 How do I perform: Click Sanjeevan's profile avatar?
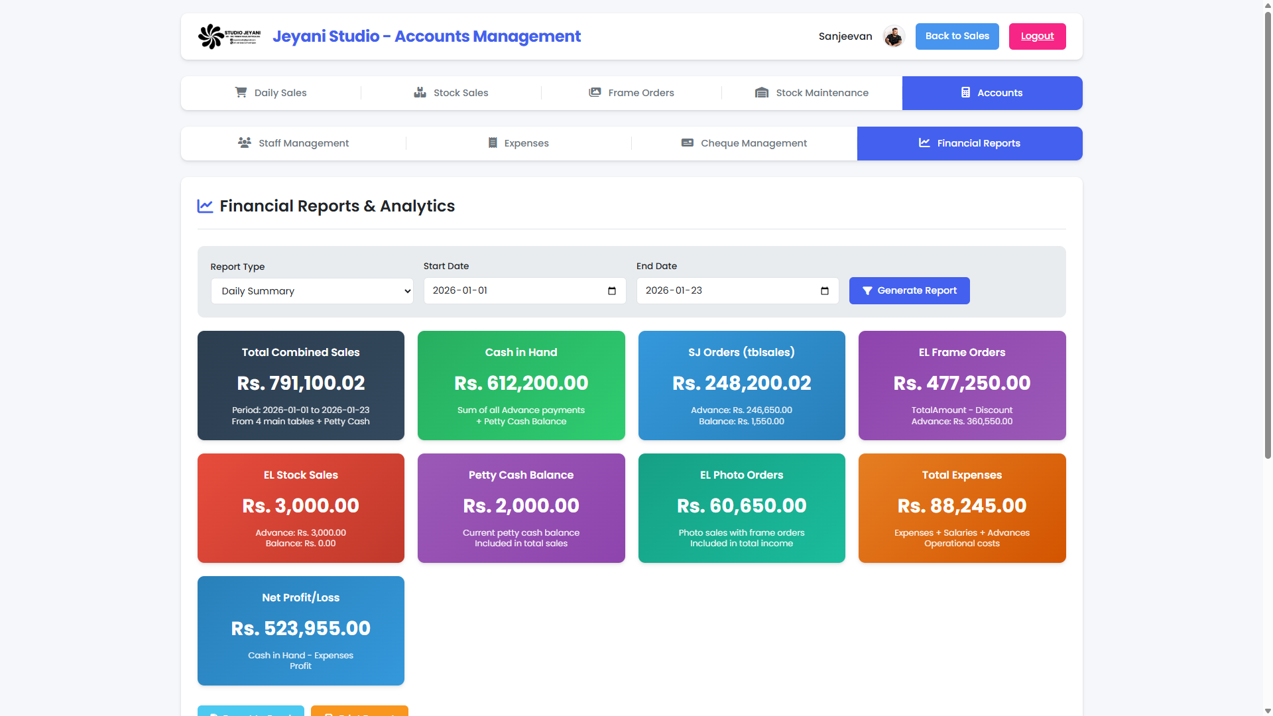tap(894, 36)
